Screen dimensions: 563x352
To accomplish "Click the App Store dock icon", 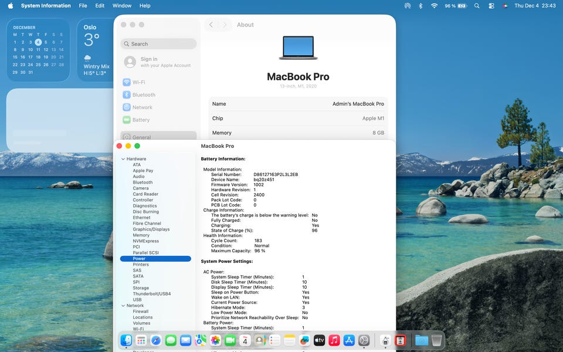I will [x=349, y=340].
